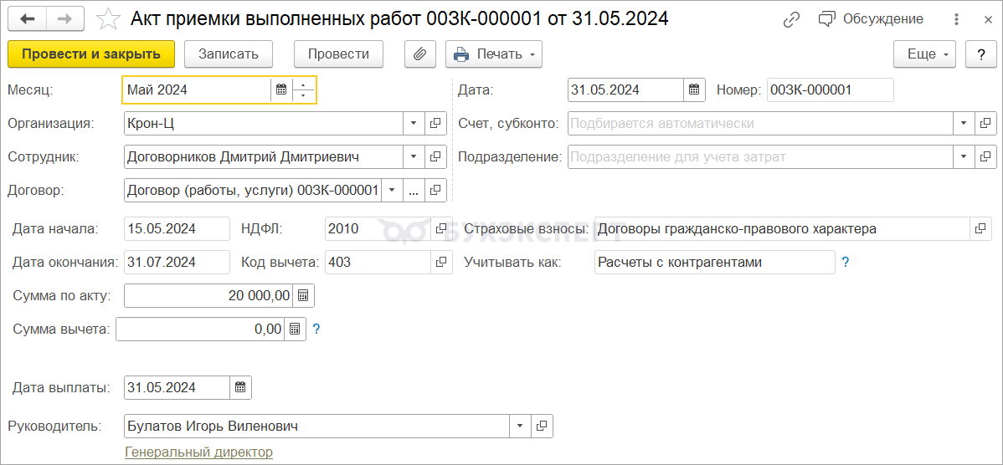
Task: Open calculator for Сумма по акту
Action: tap(303, 296)
